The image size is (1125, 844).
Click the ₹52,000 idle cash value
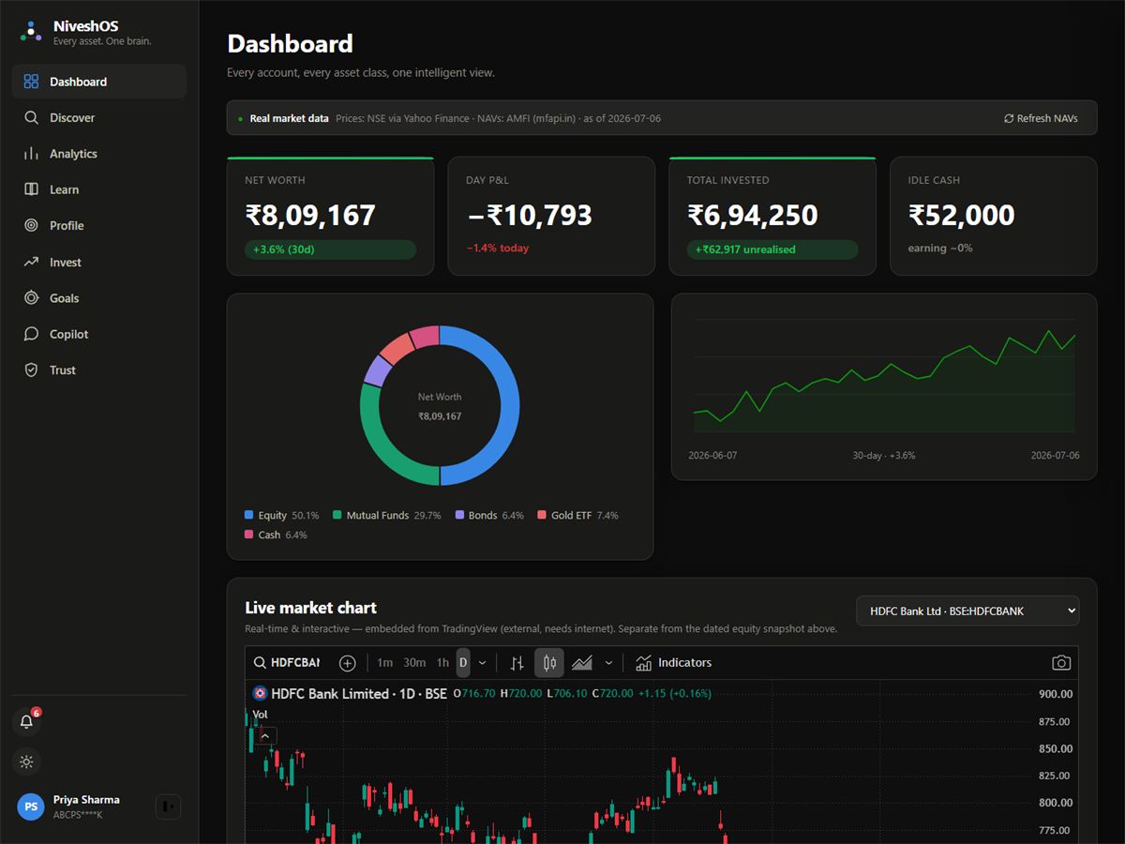[961, 215]
